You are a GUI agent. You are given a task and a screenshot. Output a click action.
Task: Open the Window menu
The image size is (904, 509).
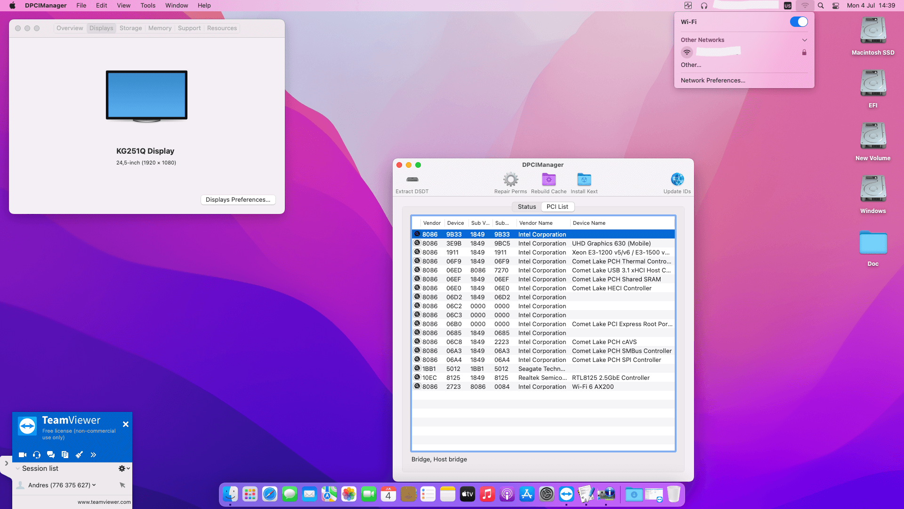tap(177, 6)
